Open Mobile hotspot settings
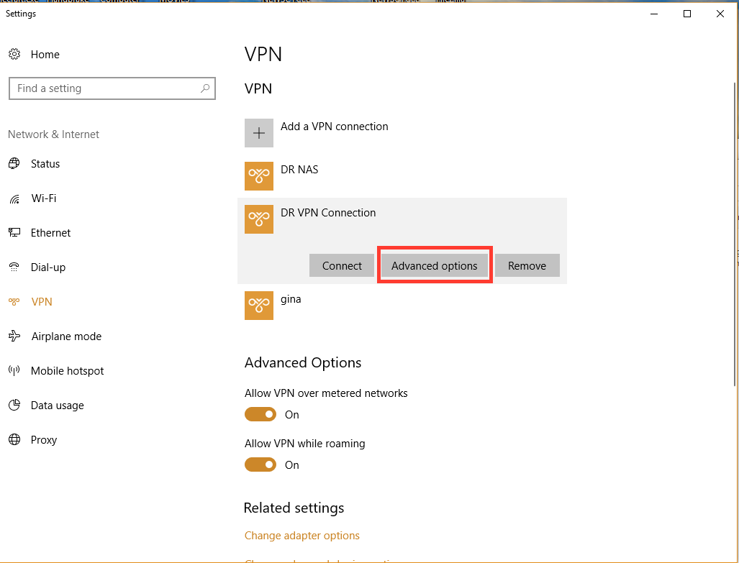 tap(67, 371)
